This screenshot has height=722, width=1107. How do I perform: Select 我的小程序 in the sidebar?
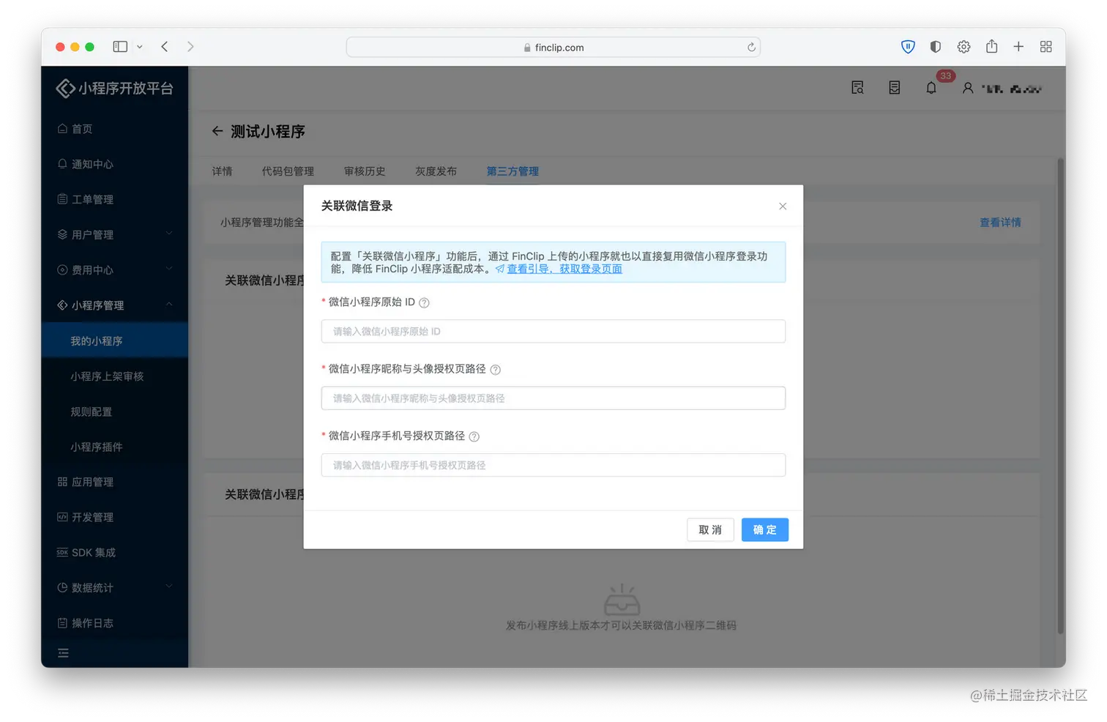click(115, 340)
